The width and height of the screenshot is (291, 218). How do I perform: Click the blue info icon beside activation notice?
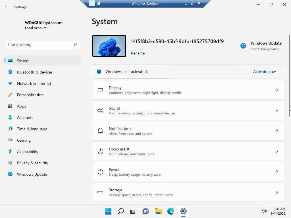(x=99, y=72)
